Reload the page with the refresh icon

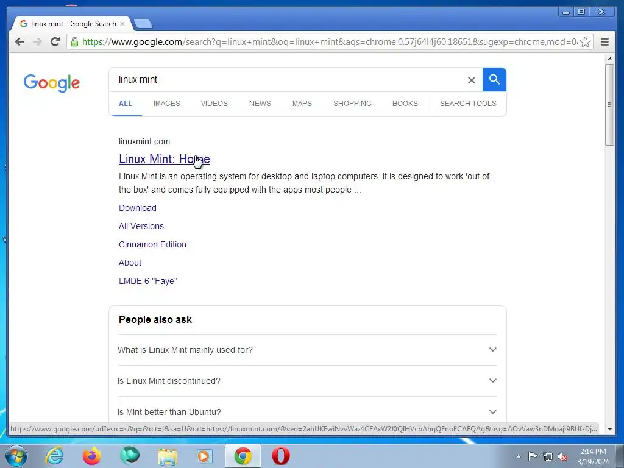tap(55, 42)
